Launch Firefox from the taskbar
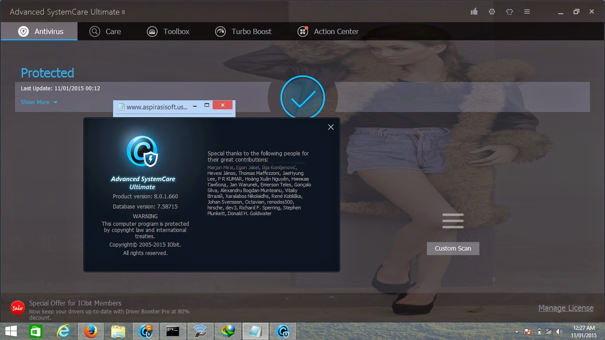 (90, 331)
